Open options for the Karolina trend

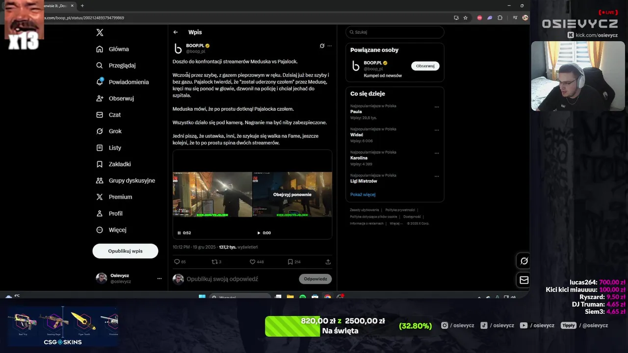click(437, 153)
